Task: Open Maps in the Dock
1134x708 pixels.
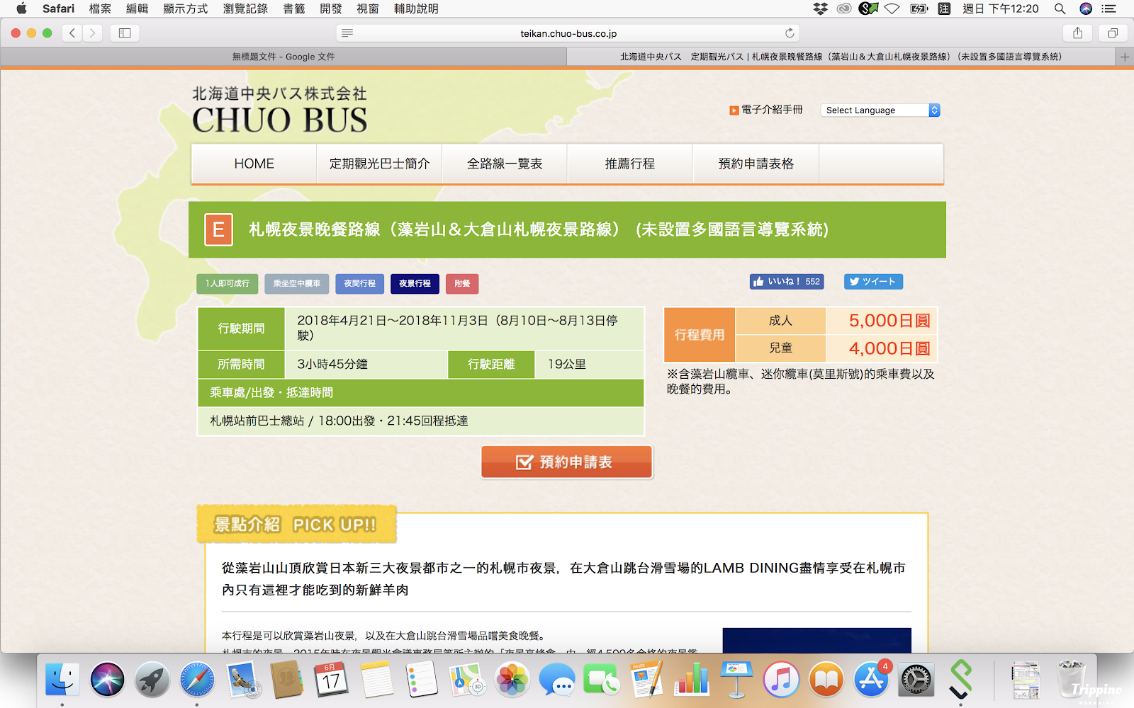Action: click(x=466, y=680)
